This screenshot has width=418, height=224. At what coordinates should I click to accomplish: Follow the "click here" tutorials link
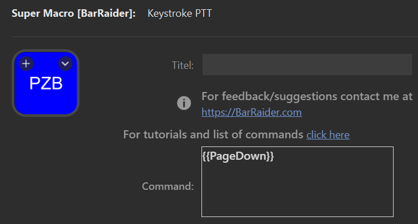(x=328, y=135)
